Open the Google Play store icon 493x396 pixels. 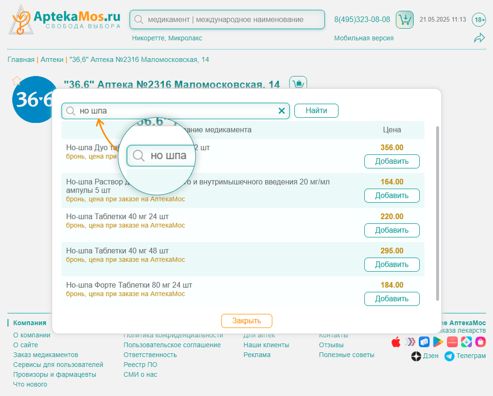[x=438, y=342]
